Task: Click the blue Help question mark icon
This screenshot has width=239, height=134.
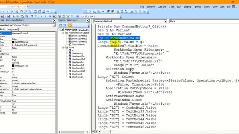Action: tap(77, 16)
